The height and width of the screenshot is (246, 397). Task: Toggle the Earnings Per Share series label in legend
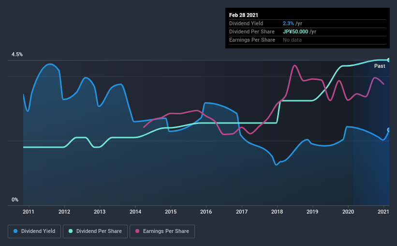pyautogui.click(x=166, y=231)
